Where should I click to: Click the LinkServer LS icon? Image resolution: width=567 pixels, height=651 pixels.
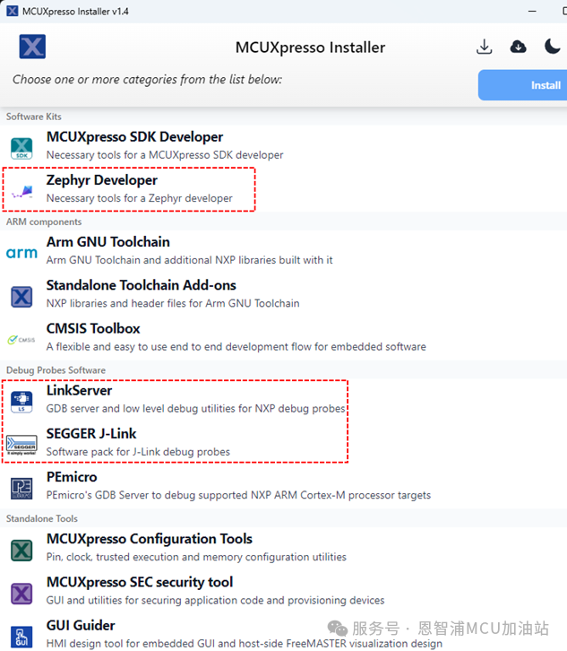pos(21,402)
